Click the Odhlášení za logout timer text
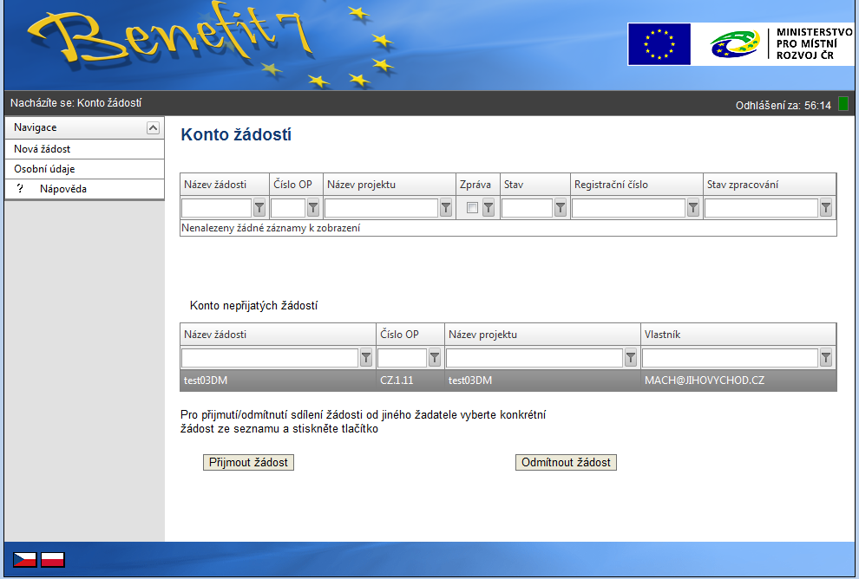This screenshot has width=859, height=579. coord(784,105)
